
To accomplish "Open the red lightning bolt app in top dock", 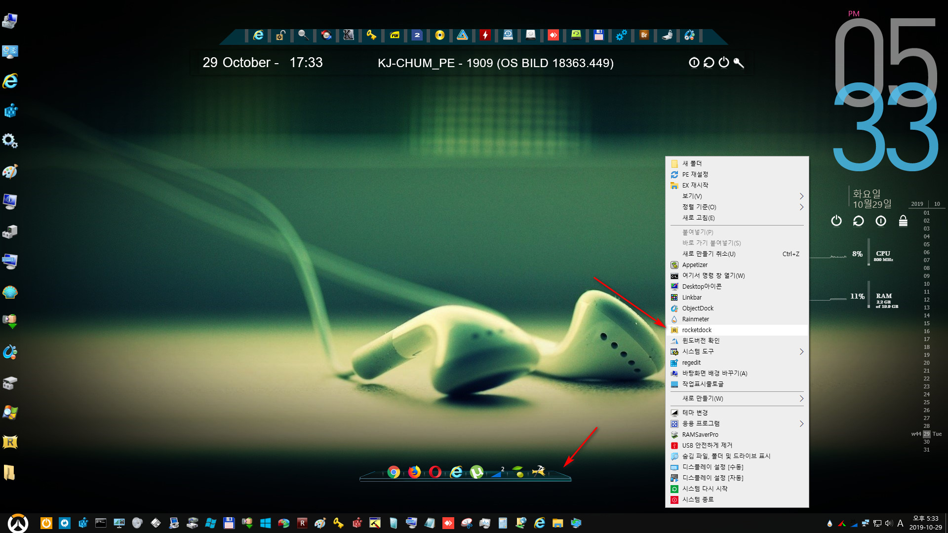I will pos(485,35).
